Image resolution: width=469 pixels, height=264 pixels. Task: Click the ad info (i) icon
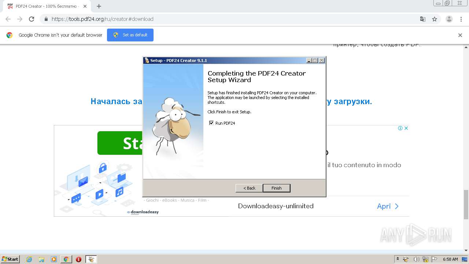tap(400, 128)
